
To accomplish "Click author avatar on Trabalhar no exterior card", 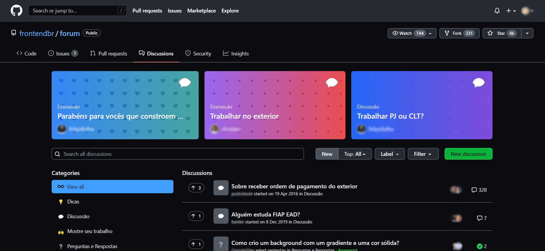I will point(215,129).
